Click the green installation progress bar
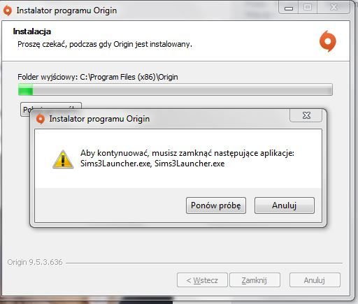 176,89
